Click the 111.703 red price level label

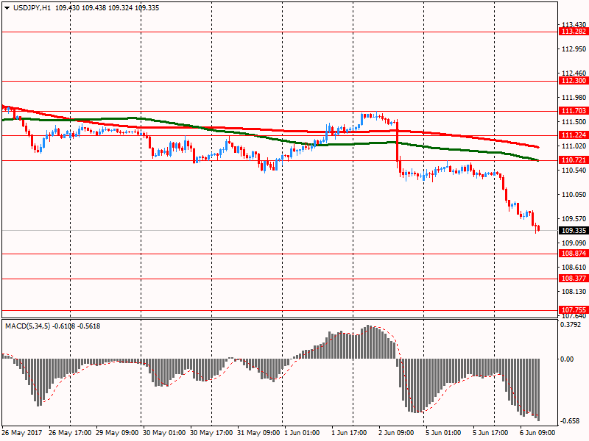click(x=574, y=111)
